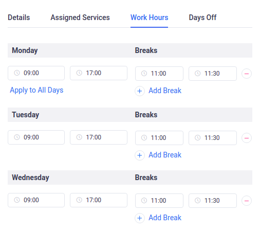Click plus icon to add Monday break
The height and width of the screenshot is (230, 260).
pos(140,91)
